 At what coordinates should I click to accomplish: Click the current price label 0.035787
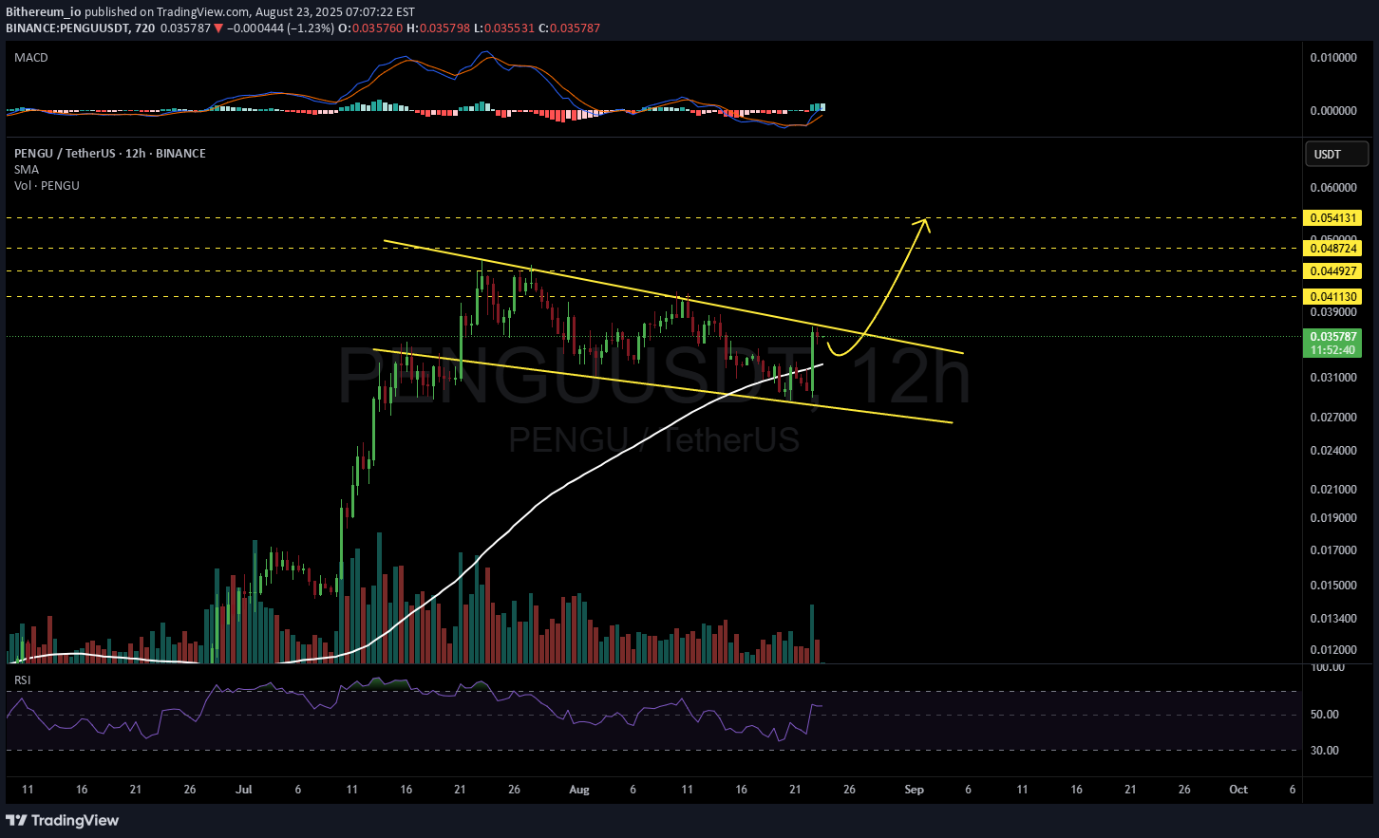[1333, 337]
